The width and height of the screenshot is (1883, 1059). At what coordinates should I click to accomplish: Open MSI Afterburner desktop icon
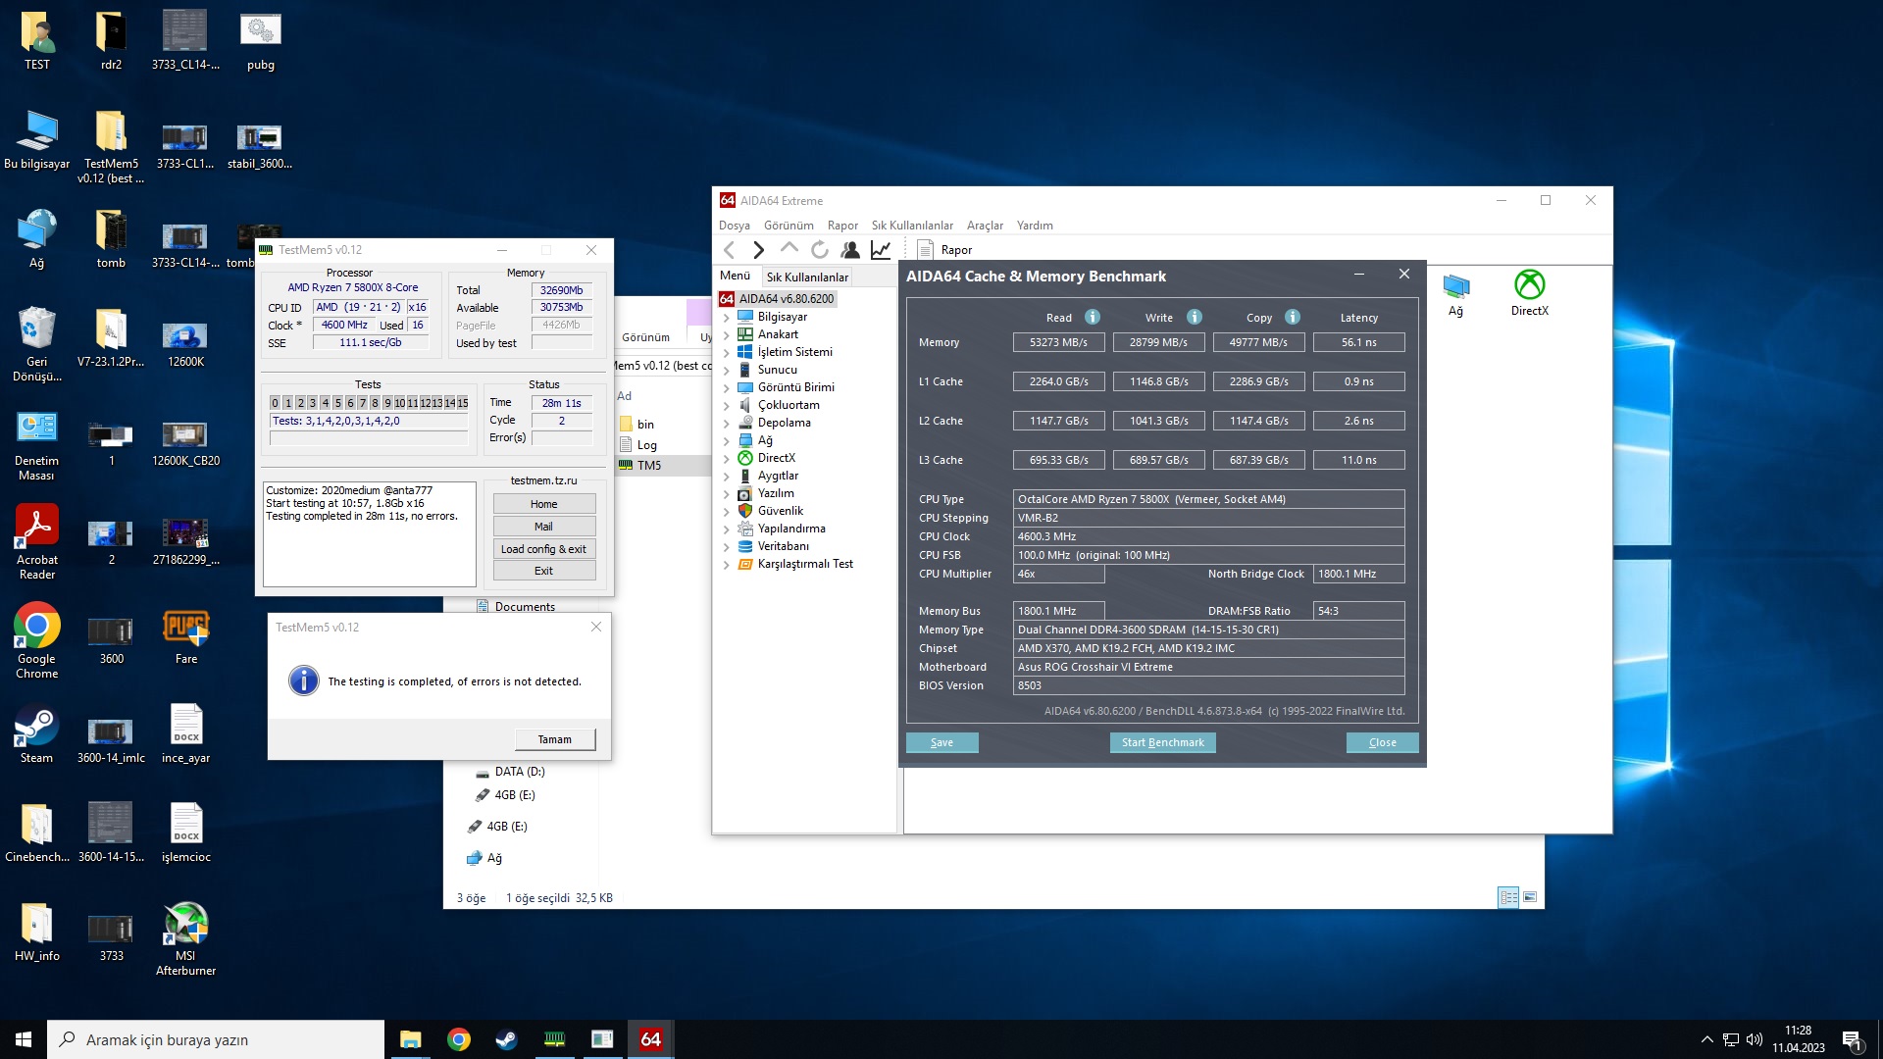click(185, 938)
